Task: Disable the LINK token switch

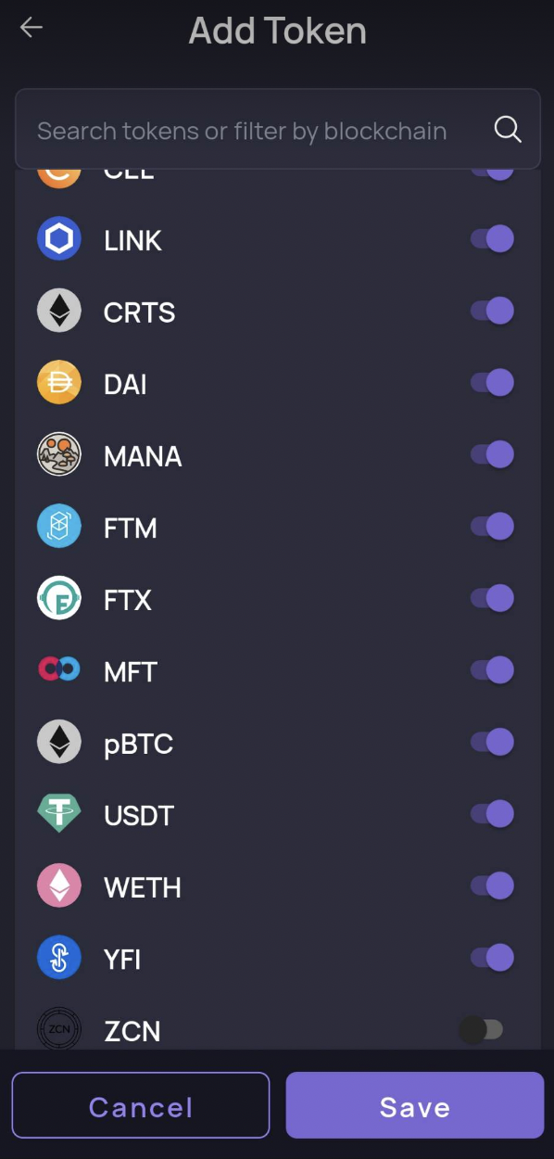Action: pyautogui.click(x=492, y=238)
